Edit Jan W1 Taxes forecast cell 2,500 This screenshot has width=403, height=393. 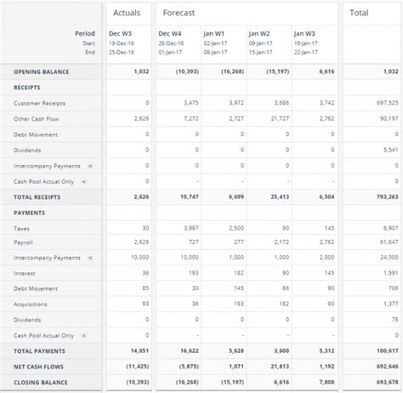[x=236, y=228]
